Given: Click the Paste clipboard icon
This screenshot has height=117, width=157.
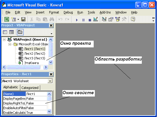Looking at the screenshot, I should point(45,19).
